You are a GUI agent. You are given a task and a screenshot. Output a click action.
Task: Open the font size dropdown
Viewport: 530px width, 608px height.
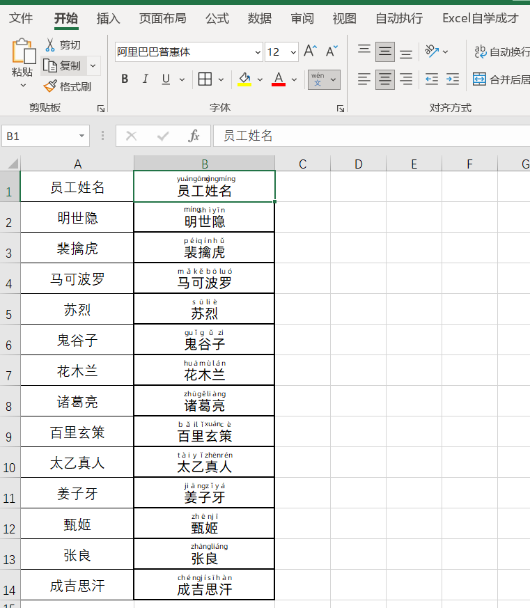tap(293, 52)
